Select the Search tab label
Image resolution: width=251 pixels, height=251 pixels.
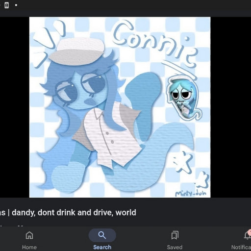[102, 247]
